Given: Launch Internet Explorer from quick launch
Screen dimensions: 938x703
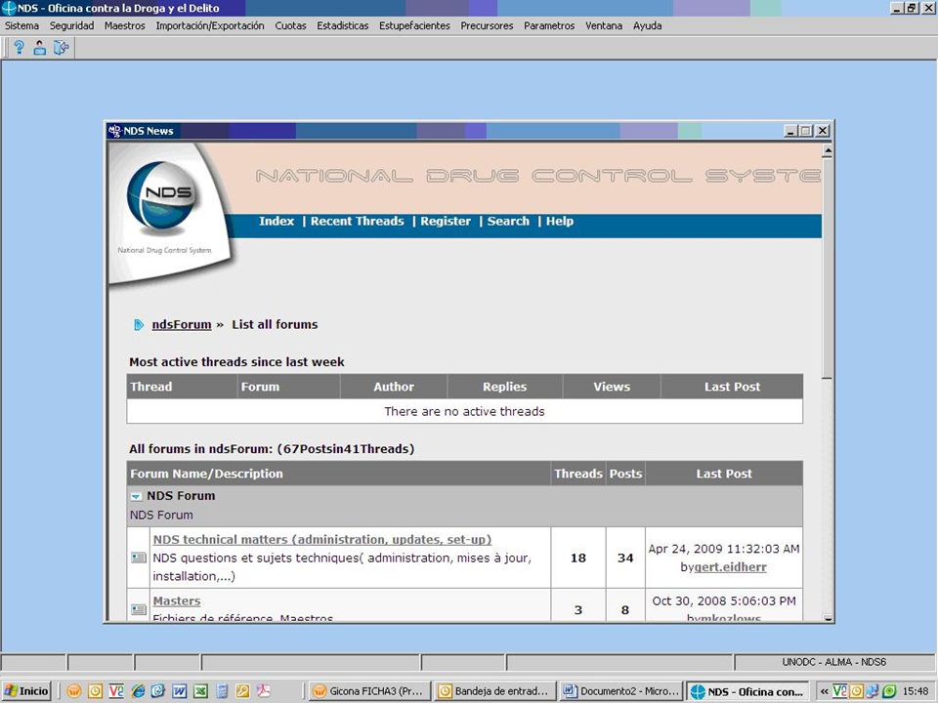Looking at the screenshot, I should click(138, 691).
